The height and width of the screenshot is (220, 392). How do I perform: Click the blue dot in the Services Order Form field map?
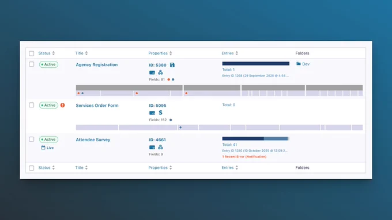pyautogui.click(x=180, y=128)
